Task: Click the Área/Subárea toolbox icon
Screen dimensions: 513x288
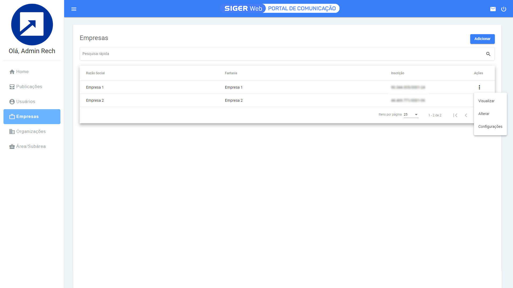Action: tap(11, 146)
